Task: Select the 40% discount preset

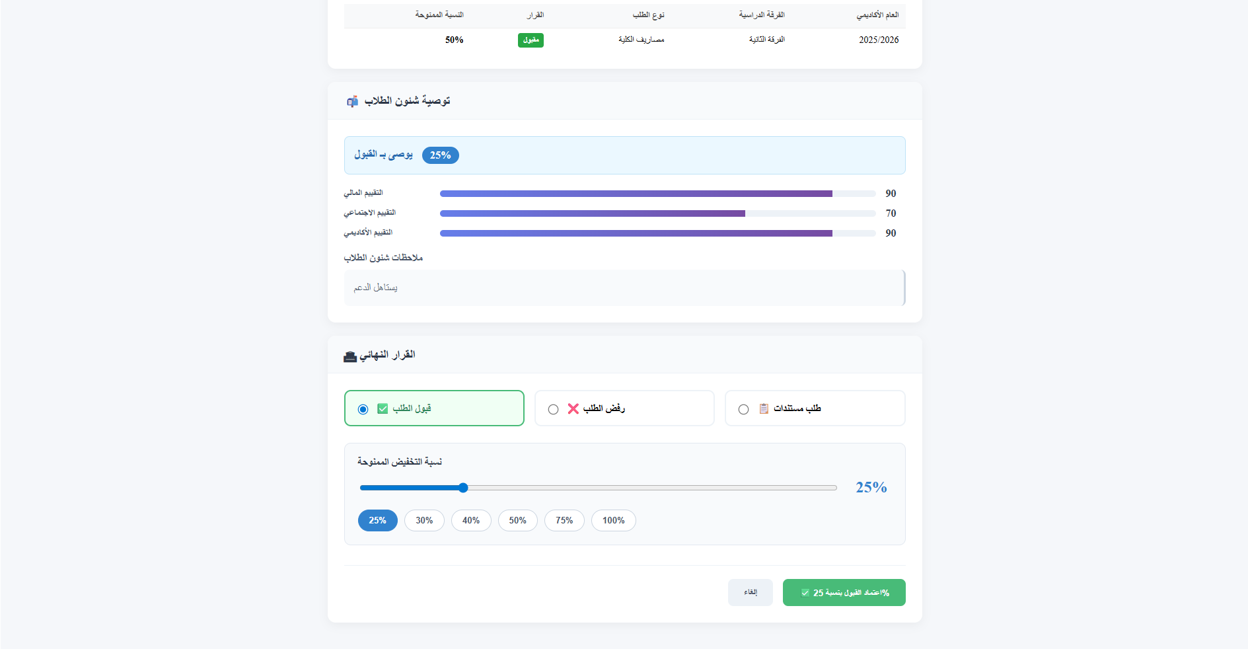Action: 471,520
